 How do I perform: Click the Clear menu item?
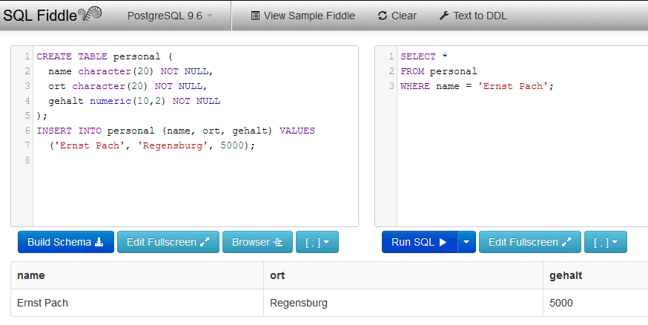397,16
